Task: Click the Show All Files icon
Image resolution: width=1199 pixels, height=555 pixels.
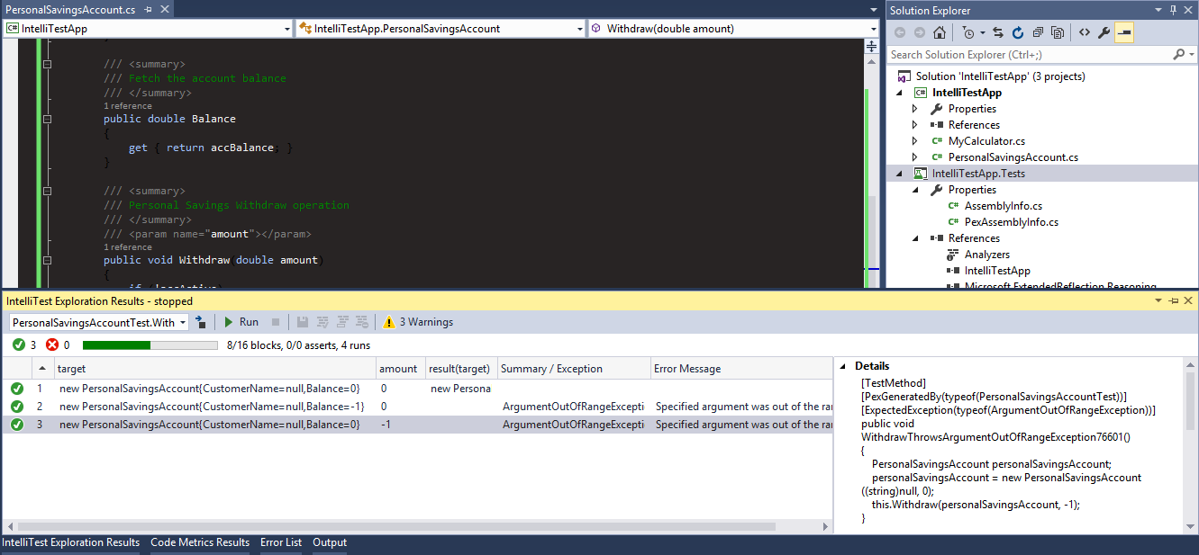Action: pos(1057,32)
